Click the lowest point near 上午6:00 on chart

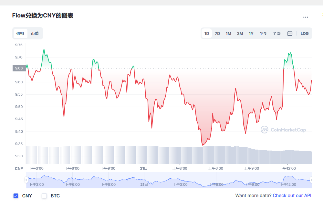pyautogui.click(x=203, y=145)
